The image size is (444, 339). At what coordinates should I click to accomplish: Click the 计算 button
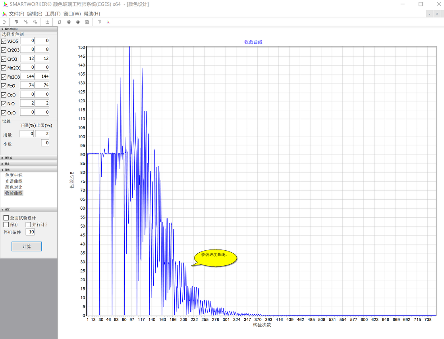(27, 246)
